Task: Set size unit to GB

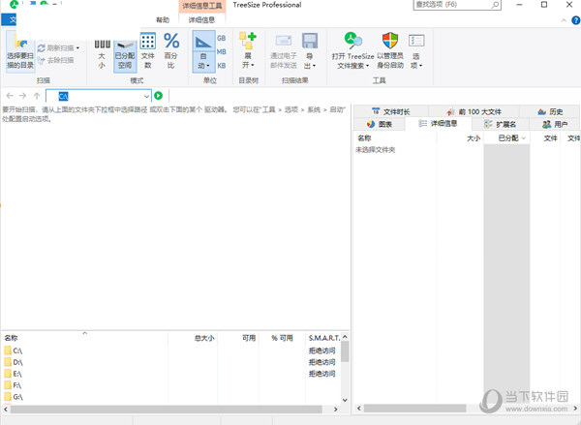Action: pyautogui.click(x=221, y=38)
